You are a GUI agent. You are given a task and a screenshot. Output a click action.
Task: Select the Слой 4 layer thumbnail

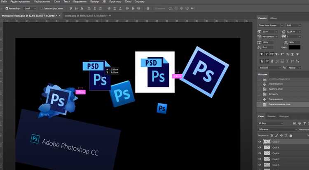[267, 153]
